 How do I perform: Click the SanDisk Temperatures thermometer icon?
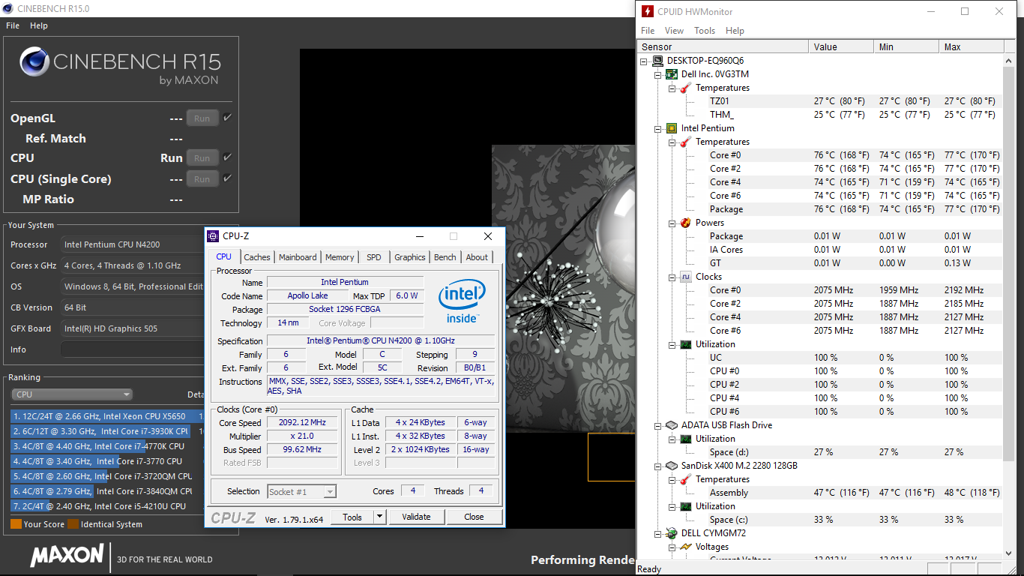pos(686,479)
